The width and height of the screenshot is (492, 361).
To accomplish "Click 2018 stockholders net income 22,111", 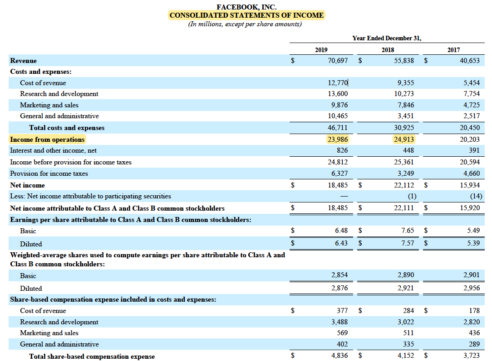I will click(404, 207).
